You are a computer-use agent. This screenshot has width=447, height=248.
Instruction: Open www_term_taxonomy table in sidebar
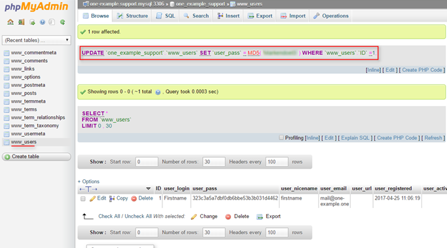(35, 126)
